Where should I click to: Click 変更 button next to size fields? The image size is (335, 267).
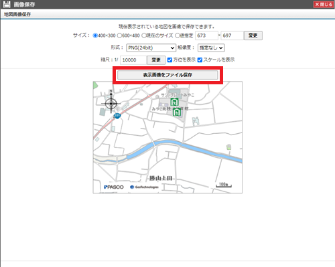(253, 35)
